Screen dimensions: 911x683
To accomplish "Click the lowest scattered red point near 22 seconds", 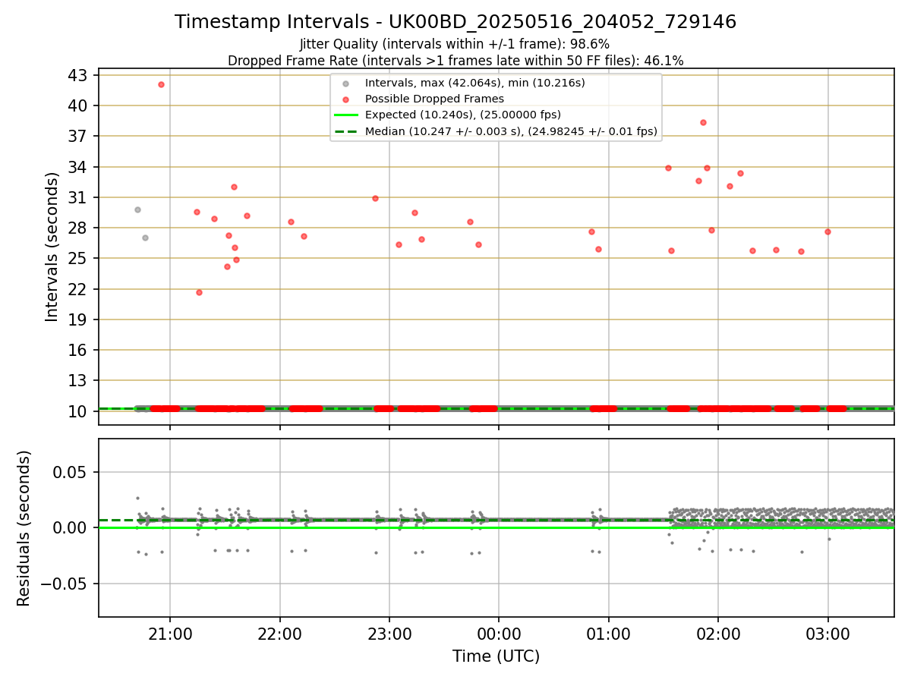I will pyautogui.click(x=199, y=292).
